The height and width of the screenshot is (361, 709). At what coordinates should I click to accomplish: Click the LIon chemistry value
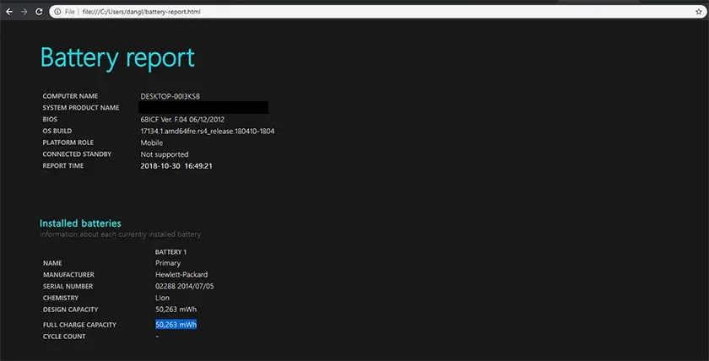point(164,298)
